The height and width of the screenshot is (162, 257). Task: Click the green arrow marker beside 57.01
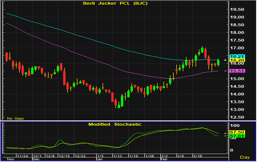225,136
